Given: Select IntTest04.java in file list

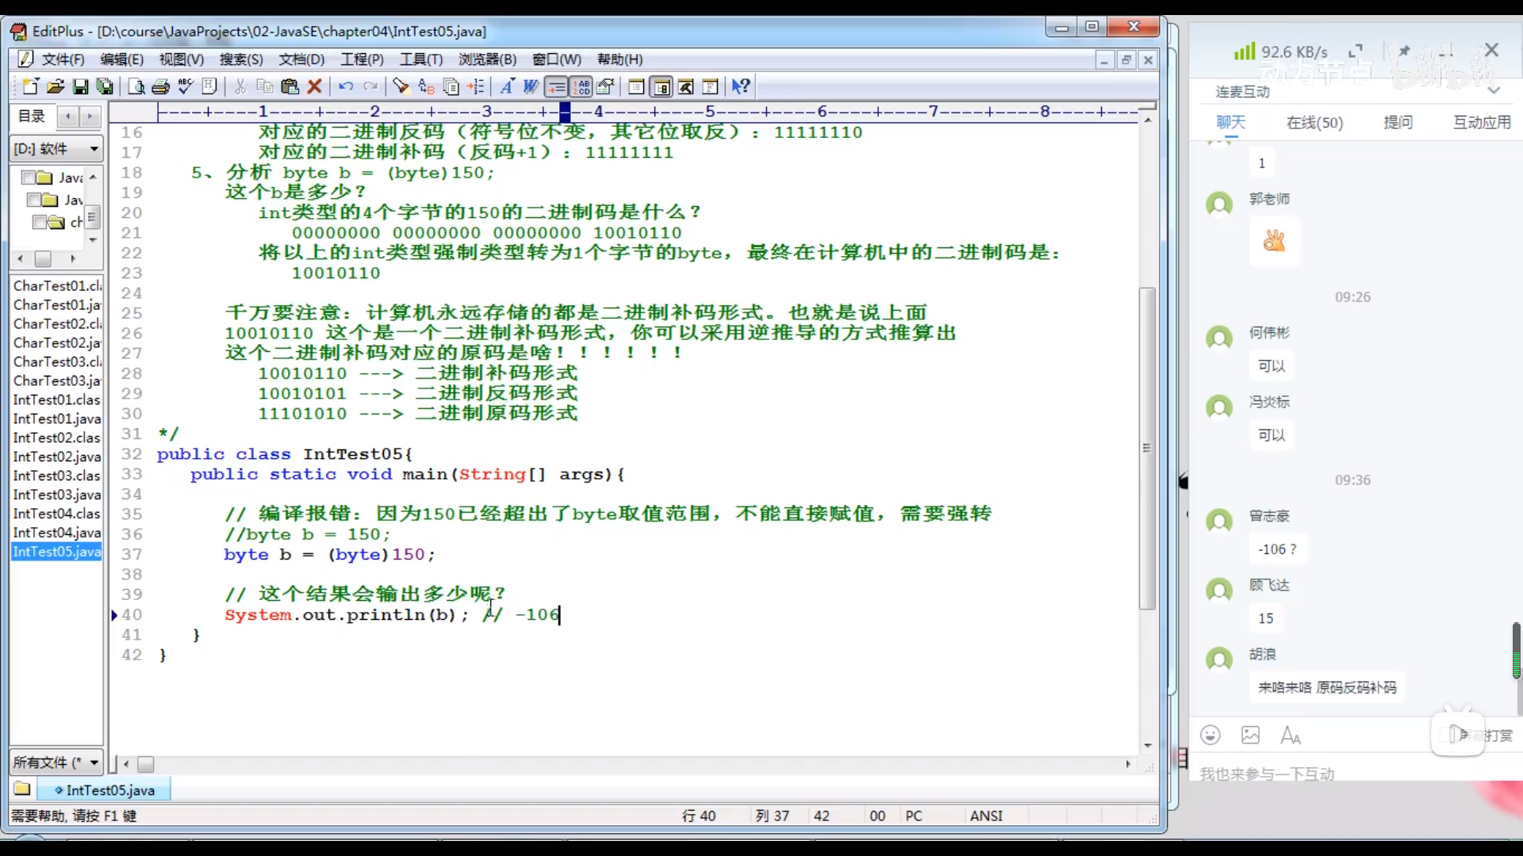Looking at the screenshot, I should [57, 533].
